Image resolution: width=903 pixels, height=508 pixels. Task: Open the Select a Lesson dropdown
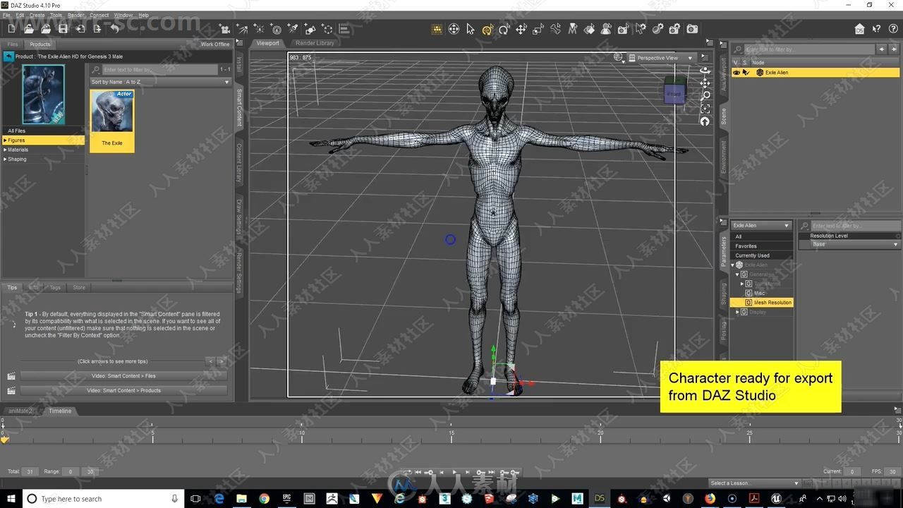(x=754, y=483)
